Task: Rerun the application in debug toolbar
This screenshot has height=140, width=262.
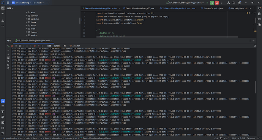Action: tap(8, 46)
